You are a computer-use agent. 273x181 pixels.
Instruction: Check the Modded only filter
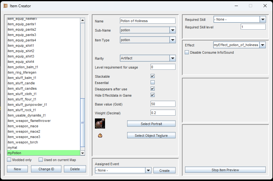coord(9,160)
